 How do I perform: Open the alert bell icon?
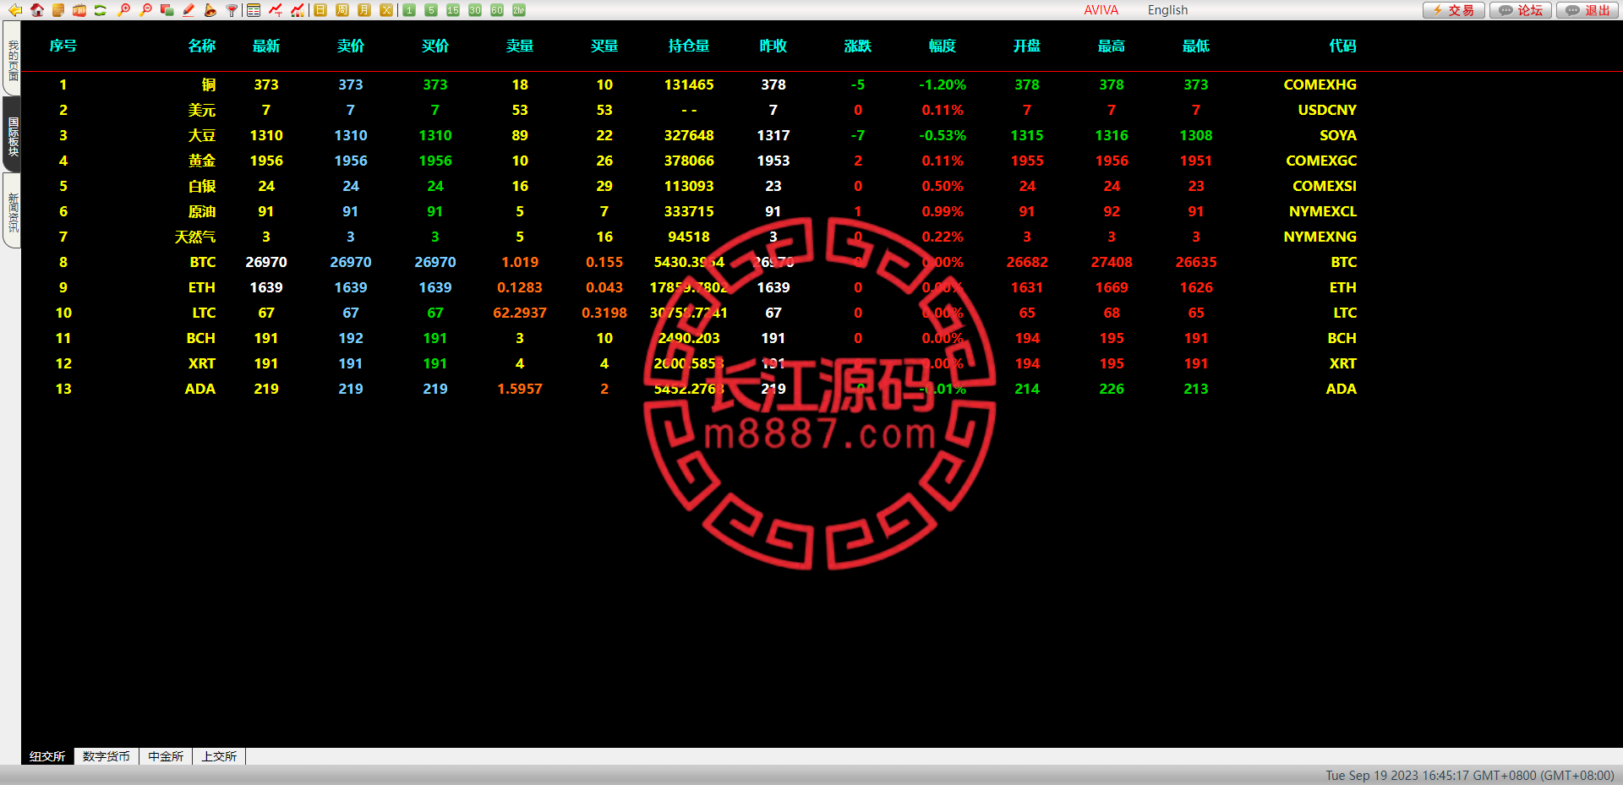tap(210, 10)
